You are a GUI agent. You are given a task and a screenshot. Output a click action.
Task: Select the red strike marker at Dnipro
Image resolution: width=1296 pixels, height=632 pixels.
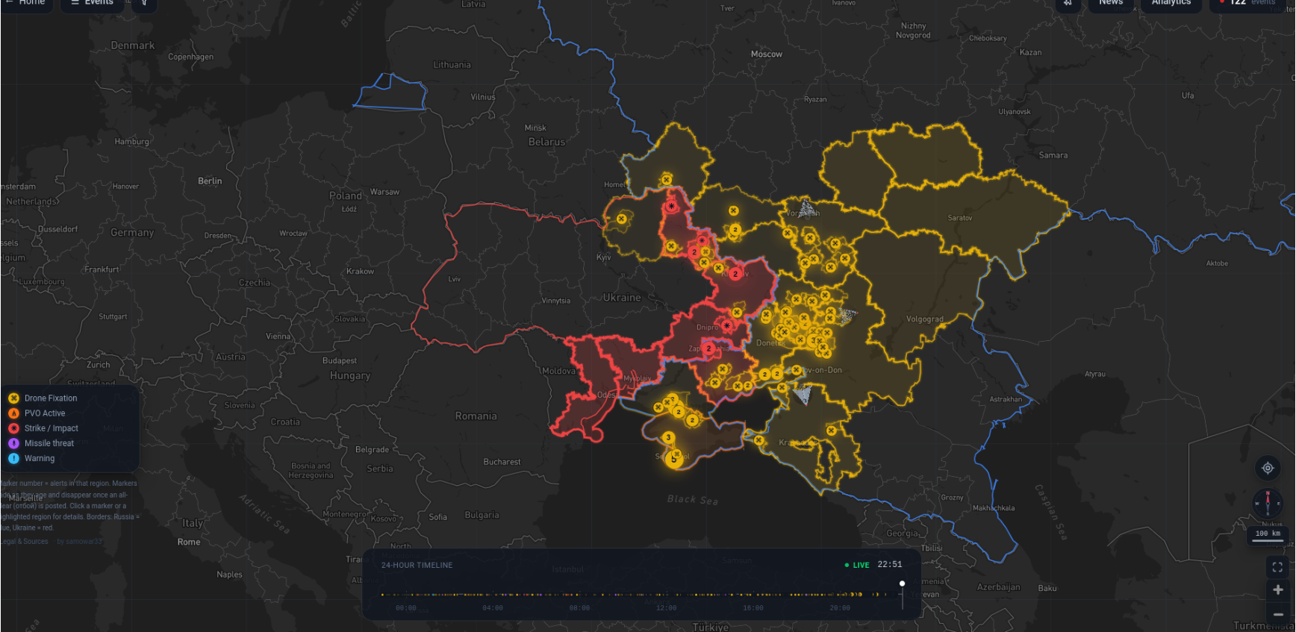(x=726, y=326)
